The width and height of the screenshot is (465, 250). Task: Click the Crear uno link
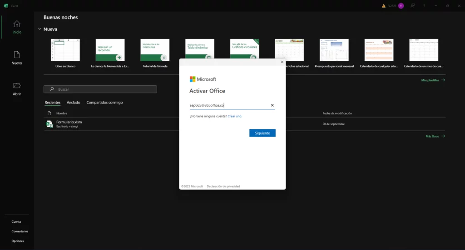pos(235,116)
